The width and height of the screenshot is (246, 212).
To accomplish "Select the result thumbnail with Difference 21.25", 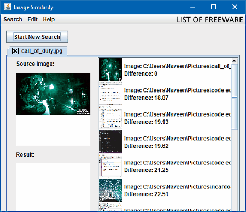I will pyautogui.click(x=110, y=166).
